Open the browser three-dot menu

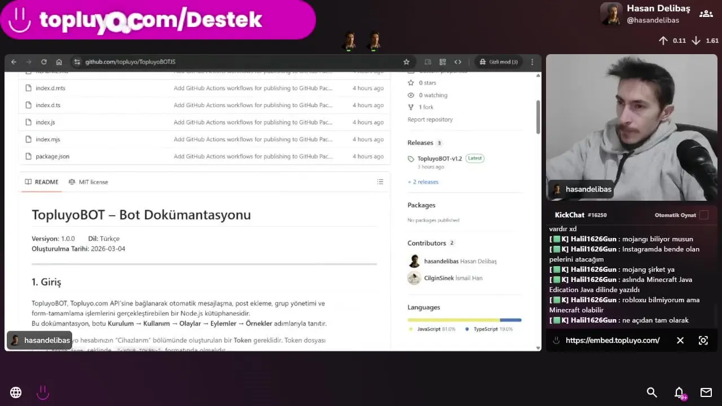[532, 62]
